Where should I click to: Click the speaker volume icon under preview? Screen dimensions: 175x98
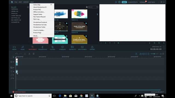coord(159,43)
